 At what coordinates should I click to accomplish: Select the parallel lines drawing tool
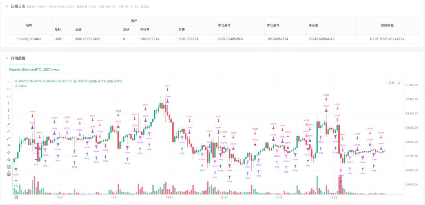pyautogui.click(x=9, y=152)
